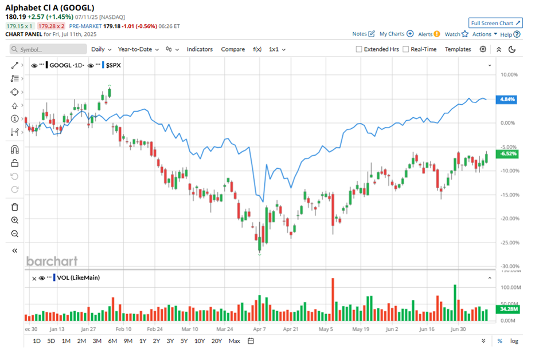This screenshot has height=353, width=539.
Task: Select the trend line drawing tool
Action: pyautogui.click(x=14, y=65)
